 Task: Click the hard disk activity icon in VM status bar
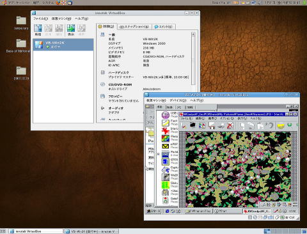pyautogui.click(x=250, y=217)
